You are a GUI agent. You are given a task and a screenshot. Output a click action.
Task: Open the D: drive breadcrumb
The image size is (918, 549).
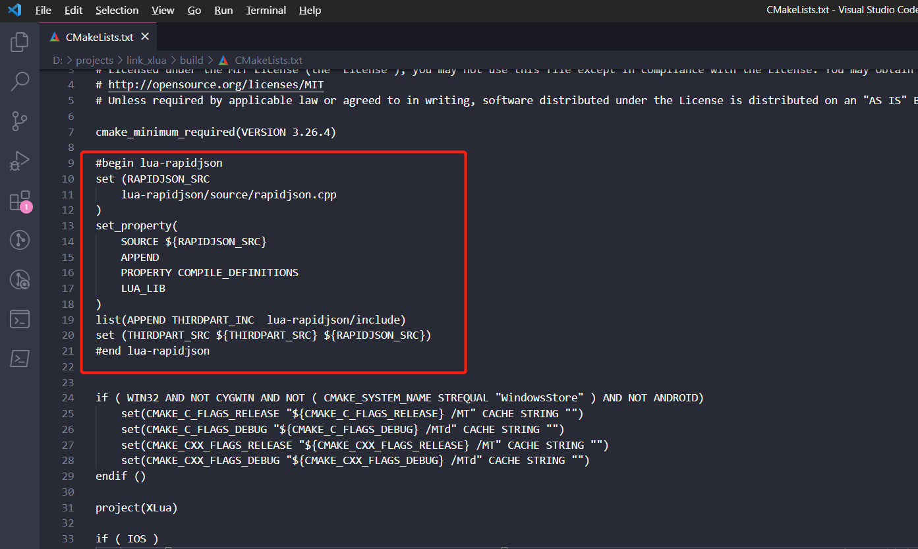pos(57,60)
